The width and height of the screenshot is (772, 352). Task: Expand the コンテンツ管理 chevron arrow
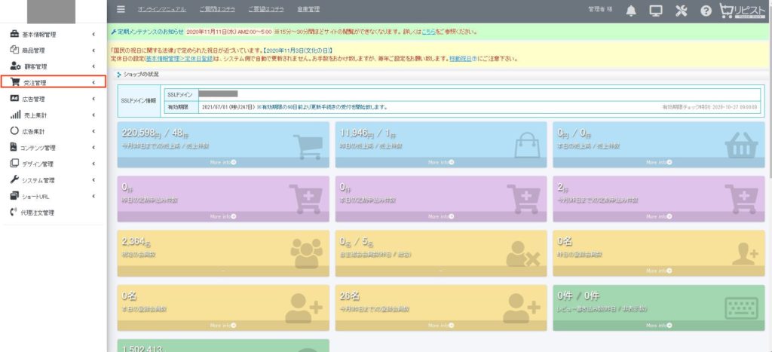[93, 148]
